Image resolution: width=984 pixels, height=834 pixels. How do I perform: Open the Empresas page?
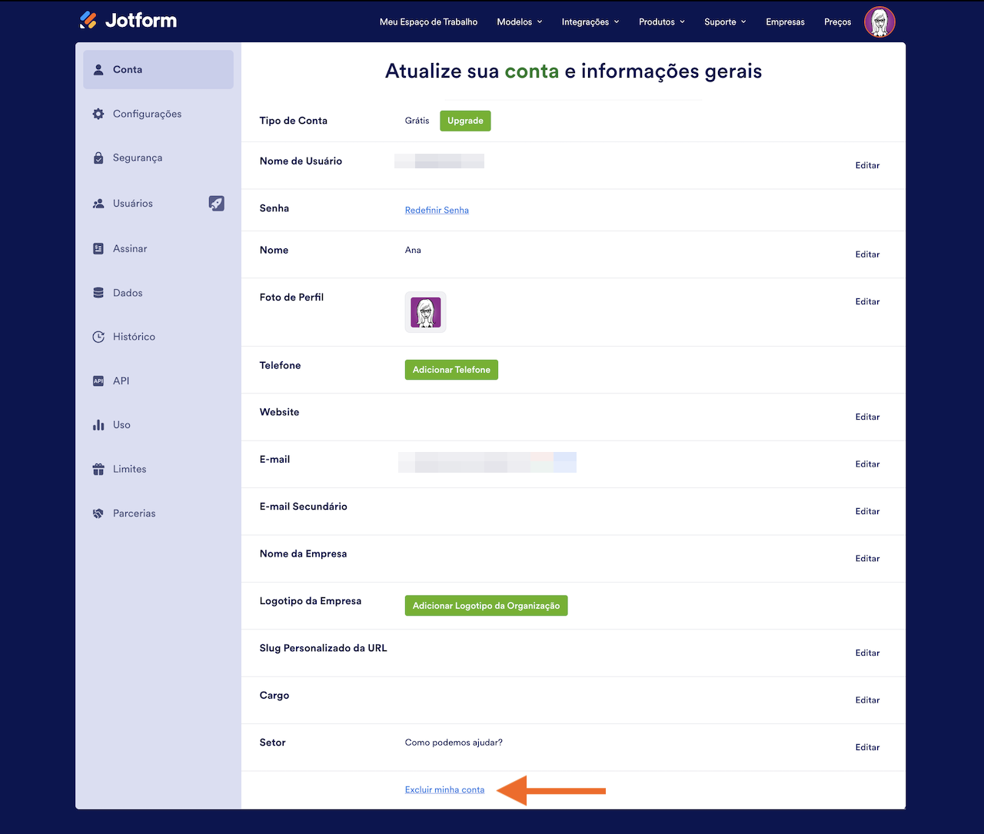coord(785,22)
